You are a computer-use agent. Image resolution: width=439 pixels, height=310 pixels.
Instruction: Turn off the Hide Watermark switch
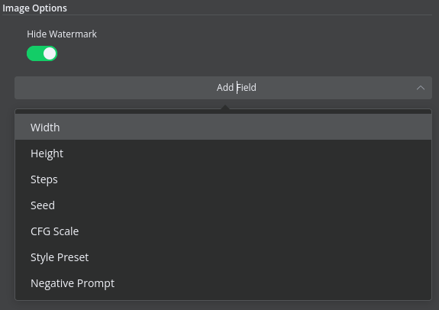click(42, 53)
